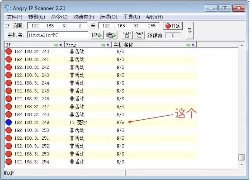Open the 帮助(H) menu

154,17
